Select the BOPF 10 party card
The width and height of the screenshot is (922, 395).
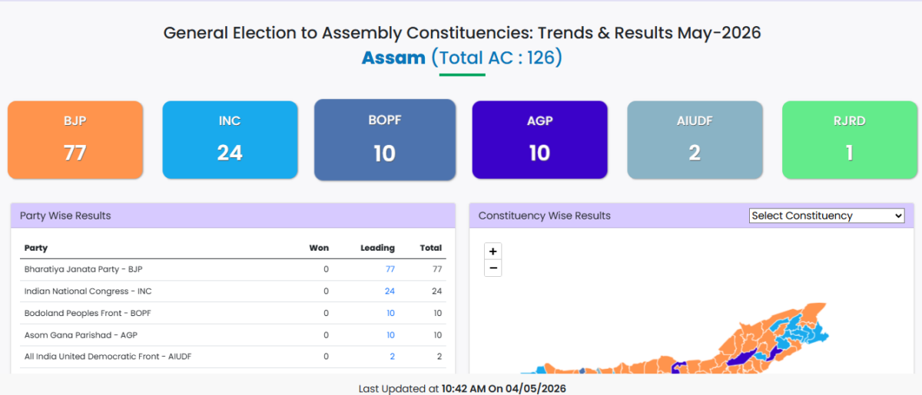coord(385,140)
